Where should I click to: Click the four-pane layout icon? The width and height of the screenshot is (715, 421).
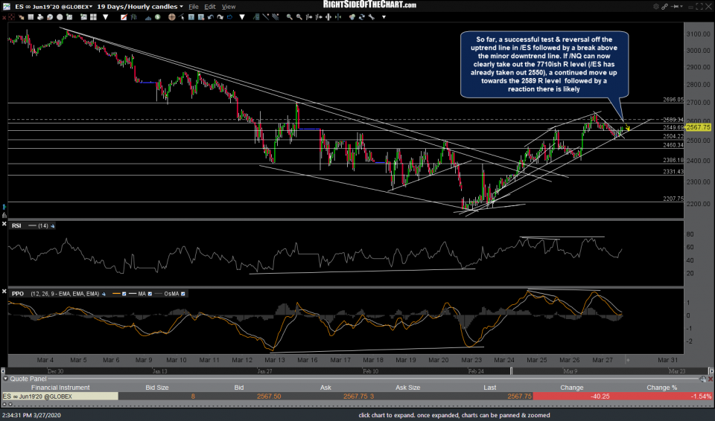tap(94, 17)
